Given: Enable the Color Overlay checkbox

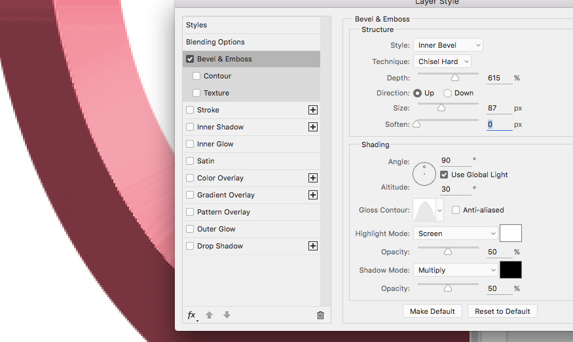Looking at the screenshot, I should [190, 178].
